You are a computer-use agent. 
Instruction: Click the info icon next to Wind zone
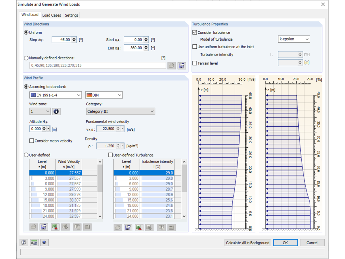point(56,111)
